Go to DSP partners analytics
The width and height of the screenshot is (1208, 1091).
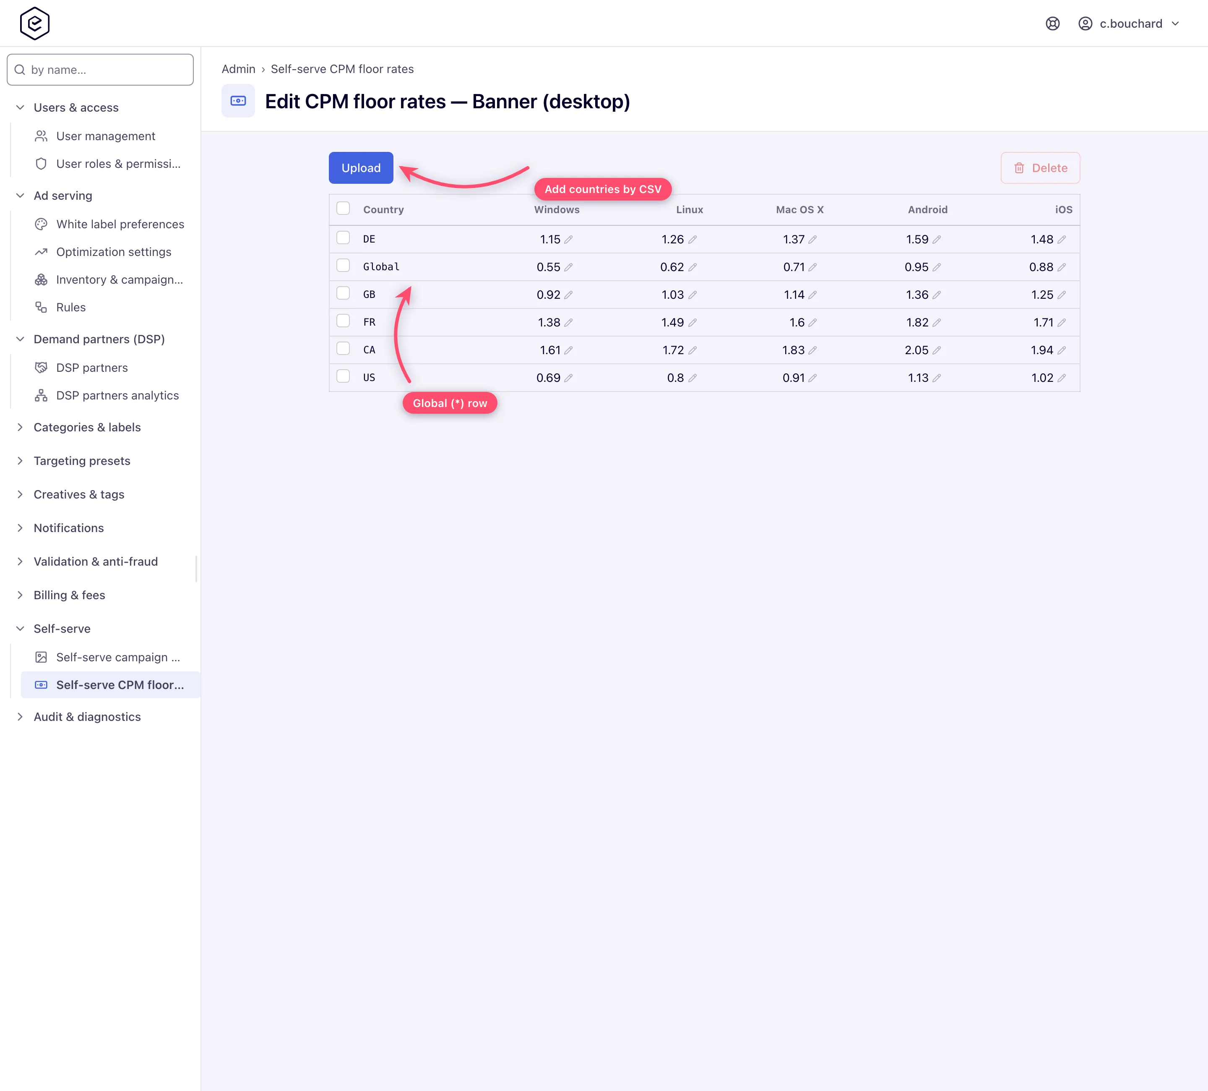tap(110, 395)
